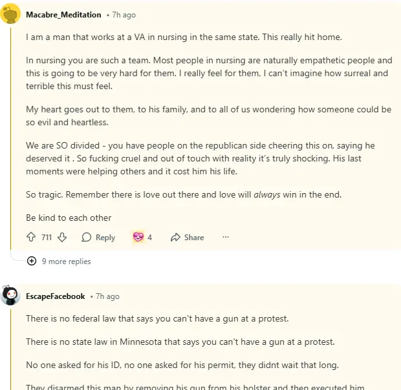The image size is (401, 390).
Task: Click the 7h ago timestamp on EscapeFacebook's comment
Action: [x=107, y=296]
